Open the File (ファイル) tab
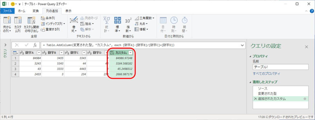 pos(7,11)
